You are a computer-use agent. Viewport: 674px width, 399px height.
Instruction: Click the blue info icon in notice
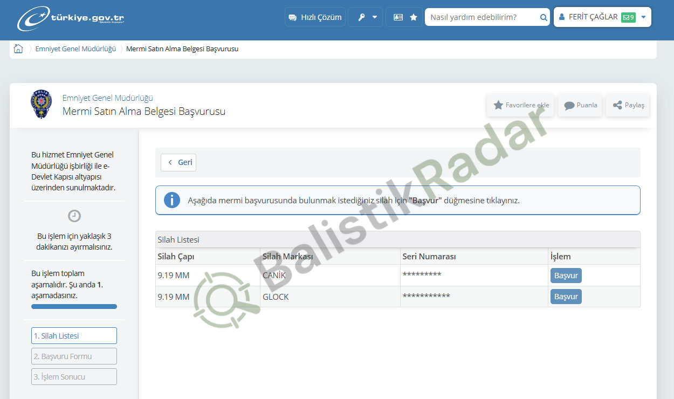[171, 200]
